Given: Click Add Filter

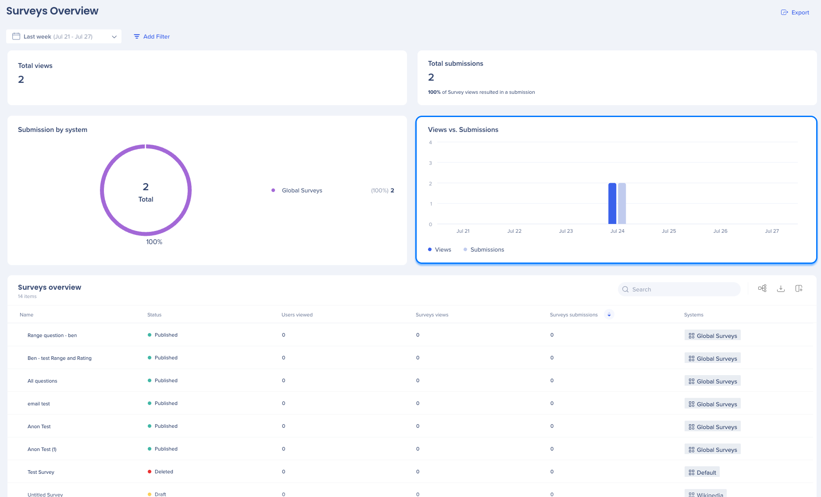Looking at the screenshot, I should tap(152, 36).
